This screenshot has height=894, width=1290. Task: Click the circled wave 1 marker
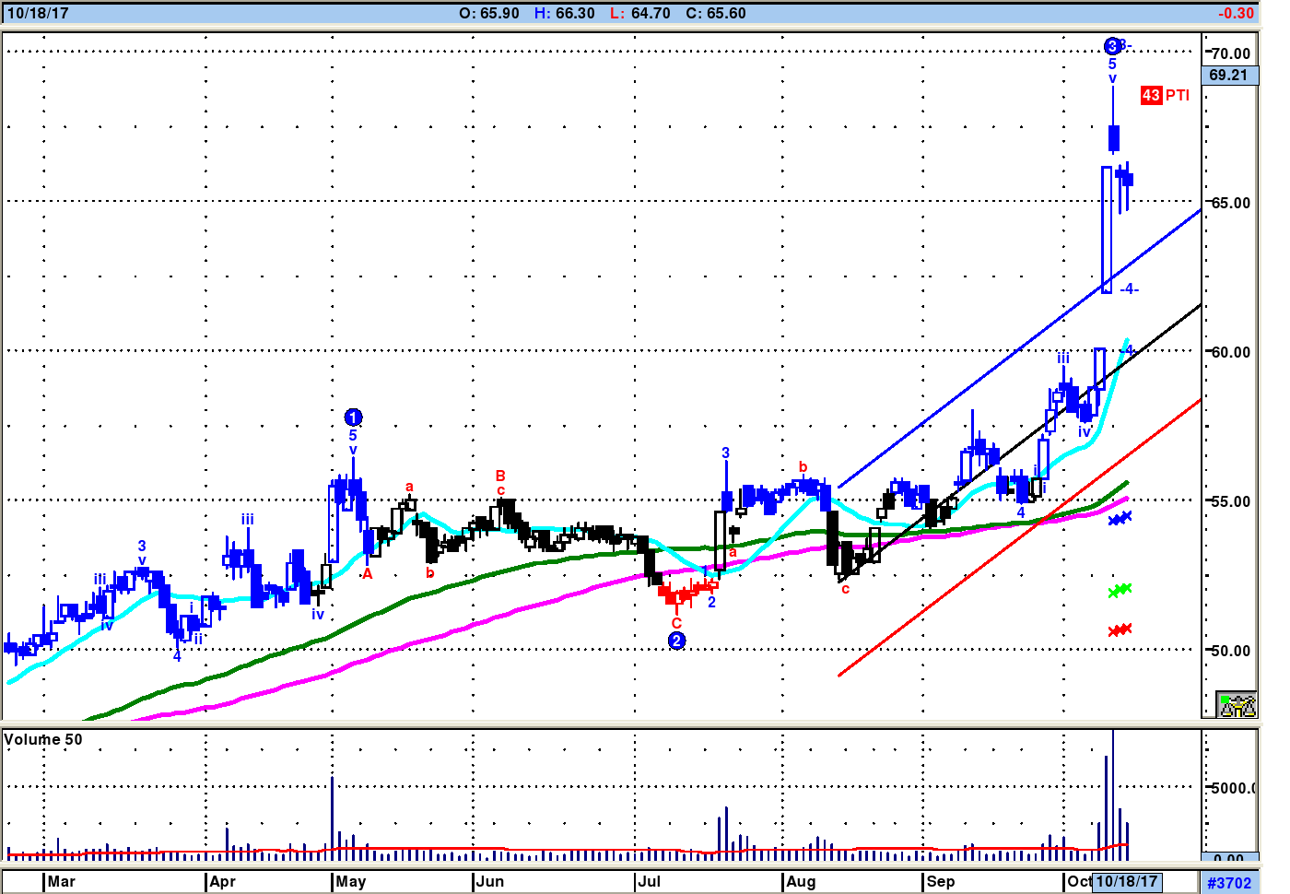[x=353, y=418]
